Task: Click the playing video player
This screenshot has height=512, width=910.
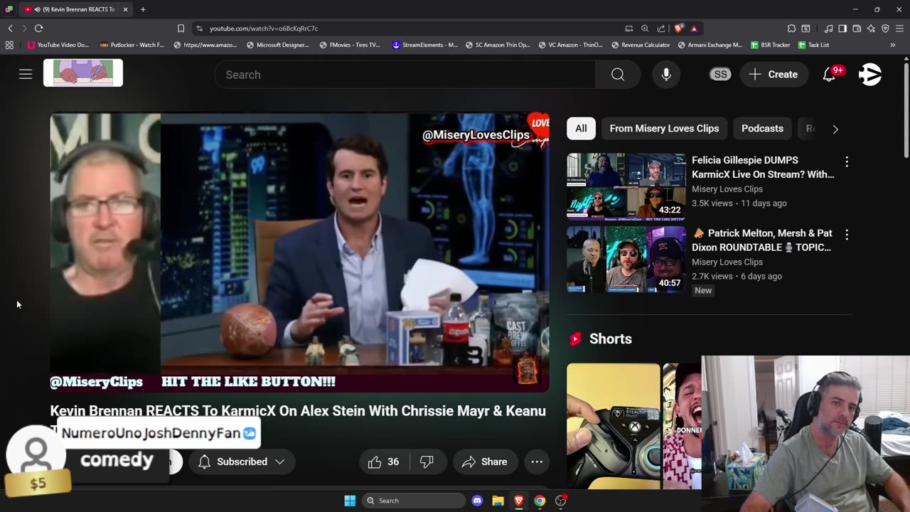Action: [x=299, y=252]
